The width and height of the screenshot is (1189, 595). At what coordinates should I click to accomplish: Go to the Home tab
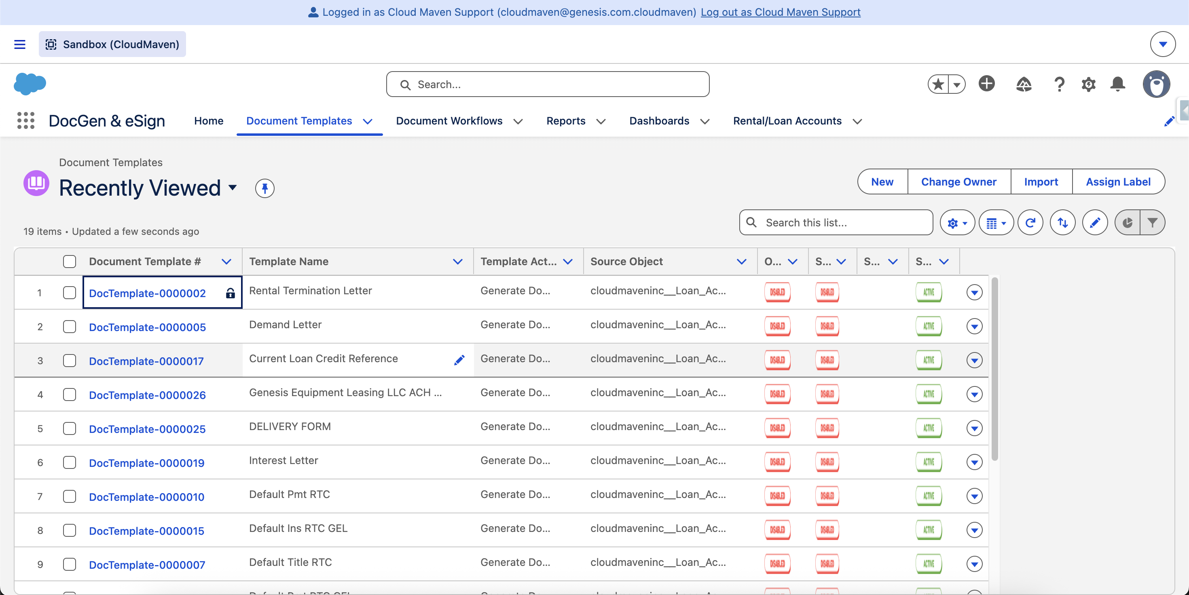tap(209, 121)
